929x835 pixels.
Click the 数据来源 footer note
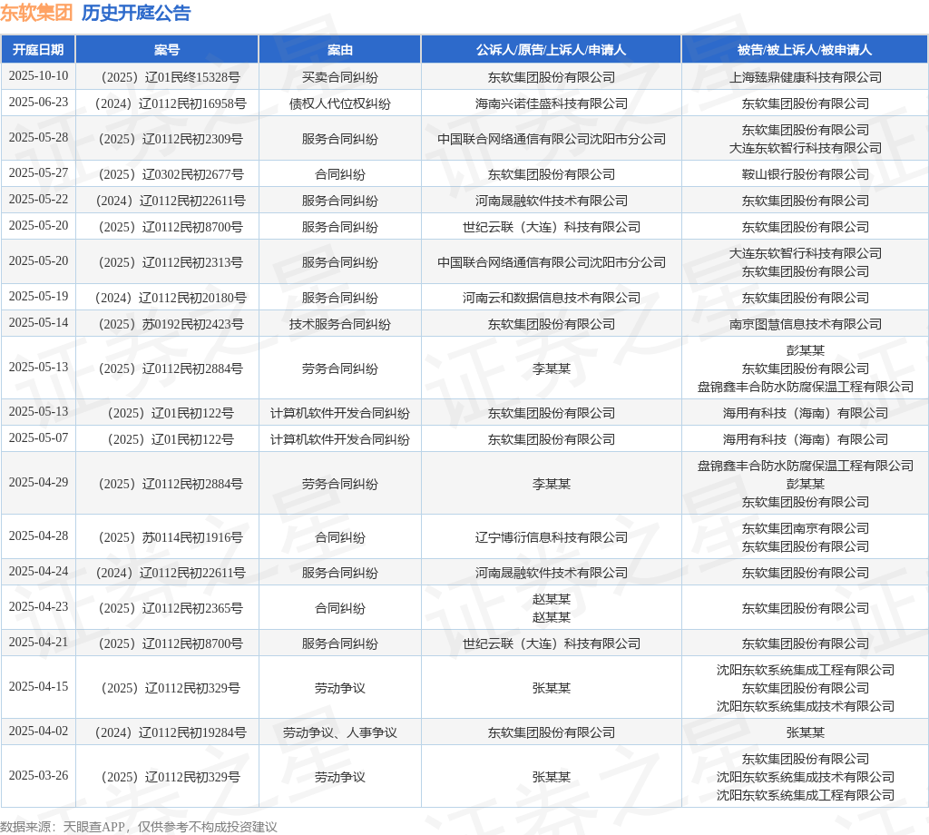click(x=139, y=827)
